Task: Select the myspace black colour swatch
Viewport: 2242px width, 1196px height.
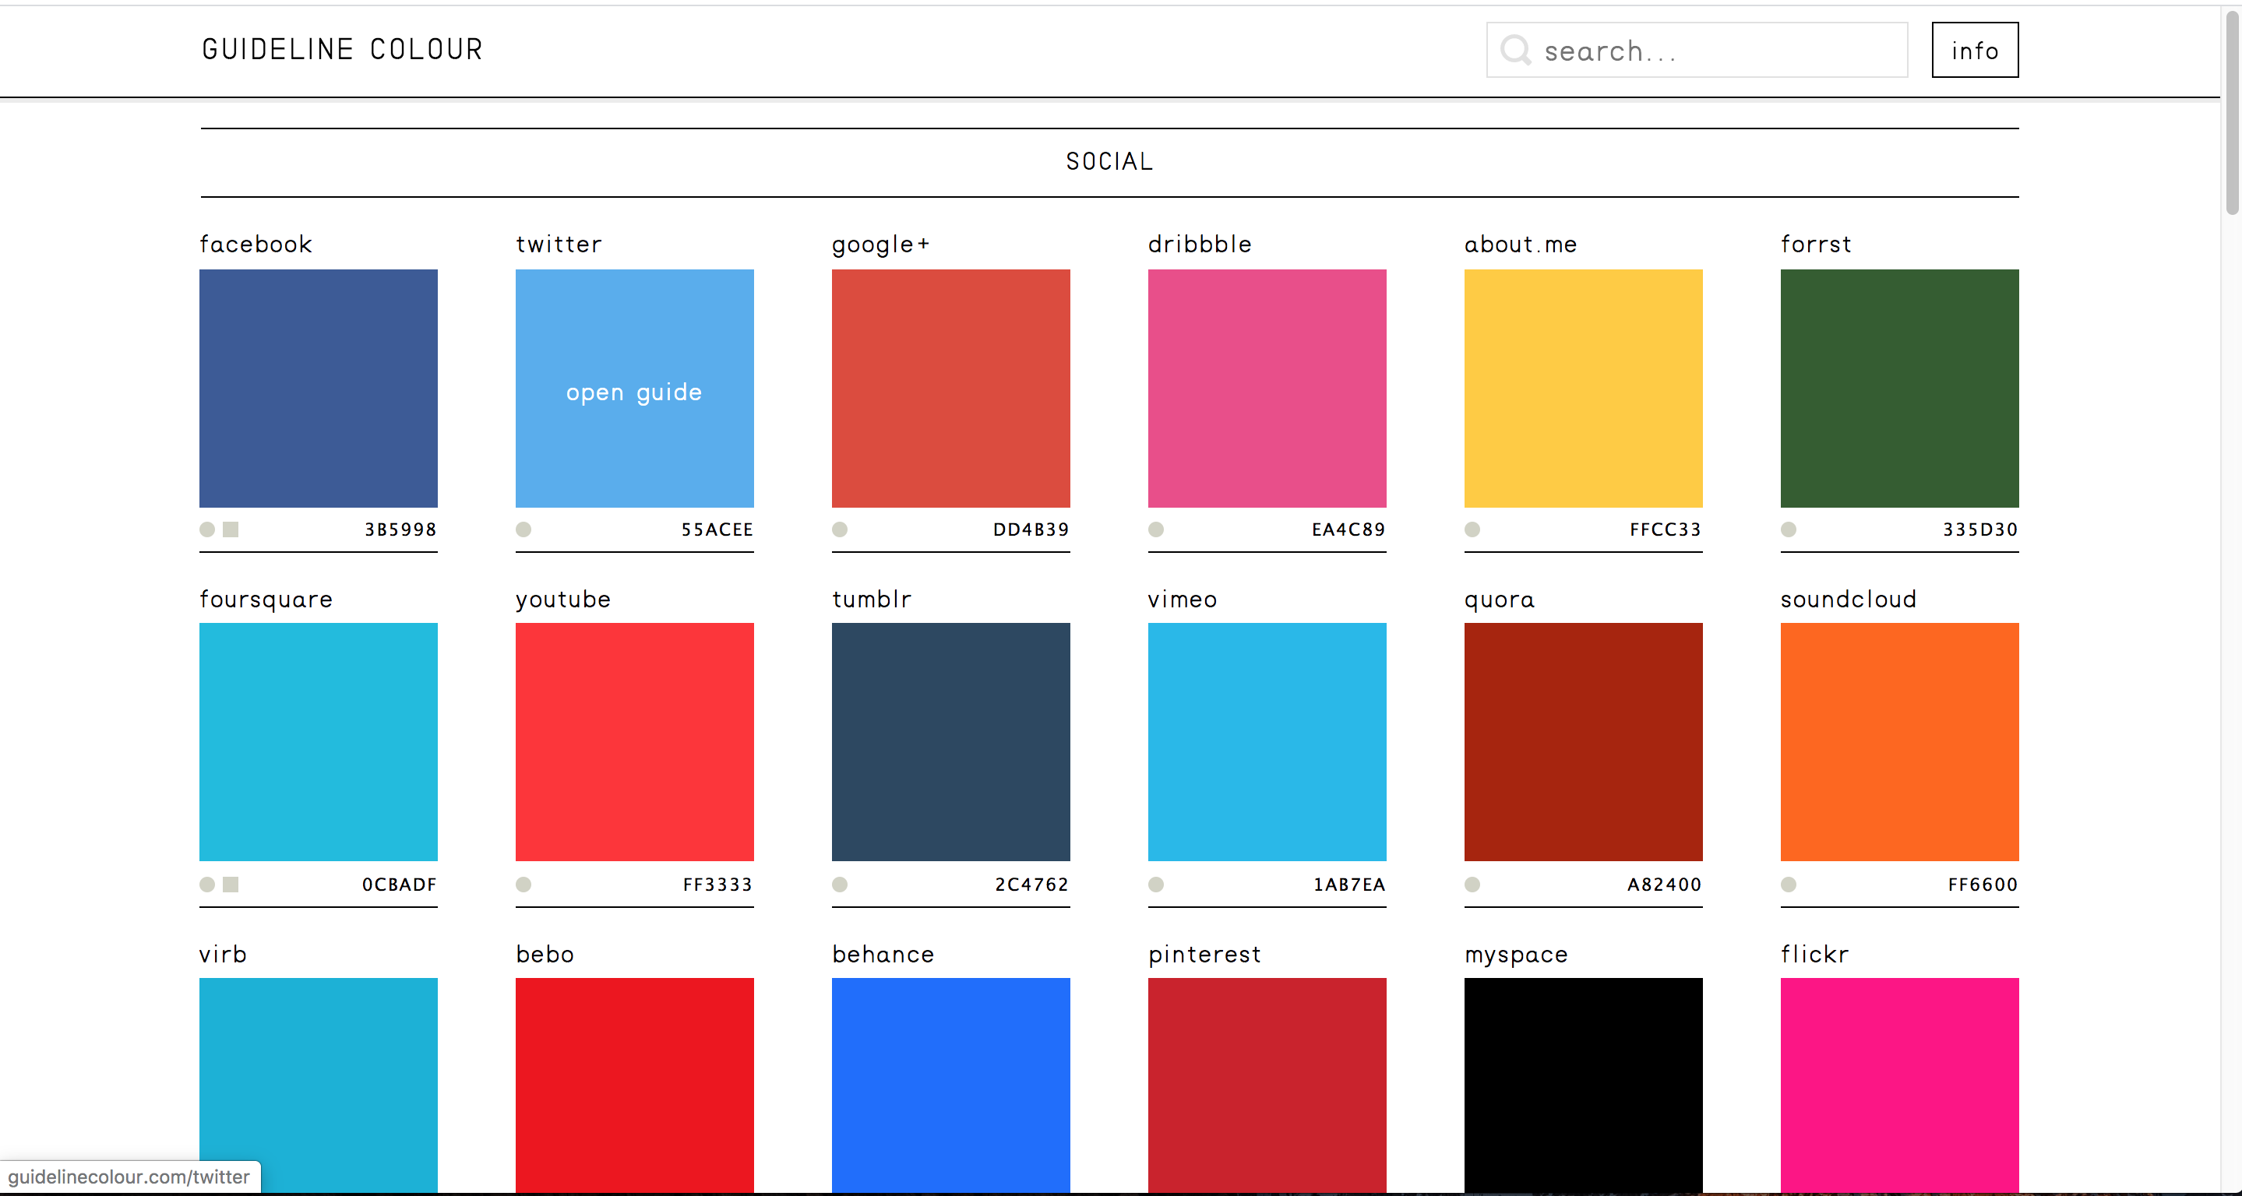Action: [1583, 1085]
